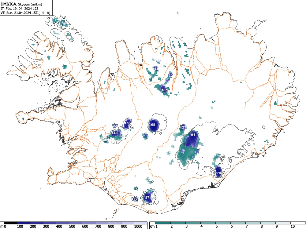Click the 900 tick label in meter legend

click(124, 227)
